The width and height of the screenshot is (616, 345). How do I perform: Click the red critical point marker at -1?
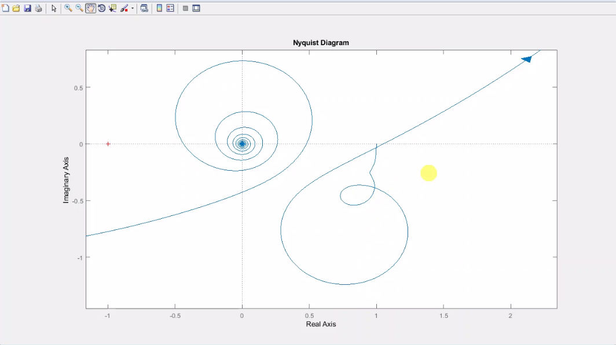tap(108, 144)
